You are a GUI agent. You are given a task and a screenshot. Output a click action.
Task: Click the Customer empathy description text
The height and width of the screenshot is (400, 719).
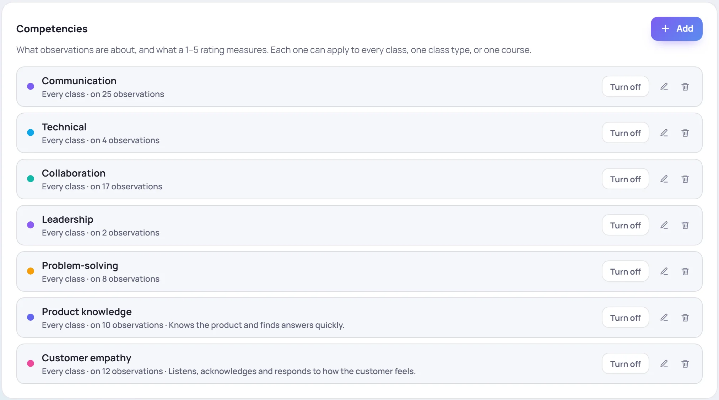292,371
